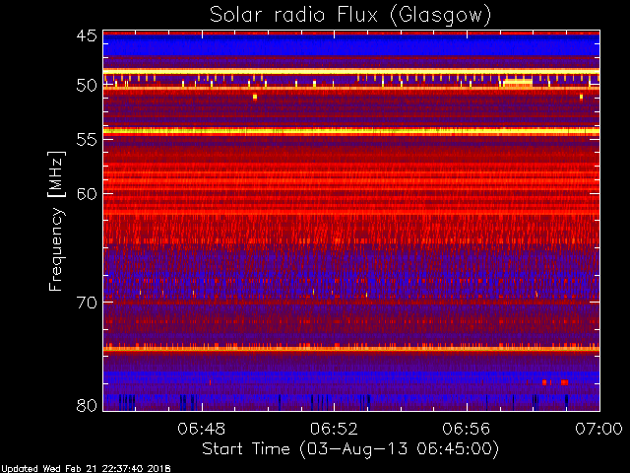Select the '80' frequency tick label
630x473 pixels.
[87, 405]
